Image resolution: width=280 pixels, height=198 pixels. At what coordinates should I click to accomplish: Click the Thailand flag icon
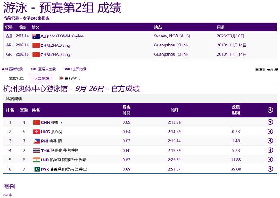pyautogui.click(x=37, y=151)
